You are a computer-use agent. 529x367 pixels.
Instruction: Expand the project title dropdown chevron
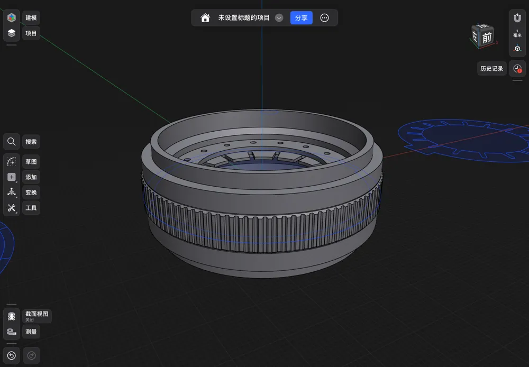pyautogui.click(x=279, y=18)
